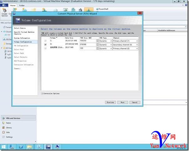The image size is (189, 151).
Task: Click the taskbar icon right of File Explorer
Action: 39,147
